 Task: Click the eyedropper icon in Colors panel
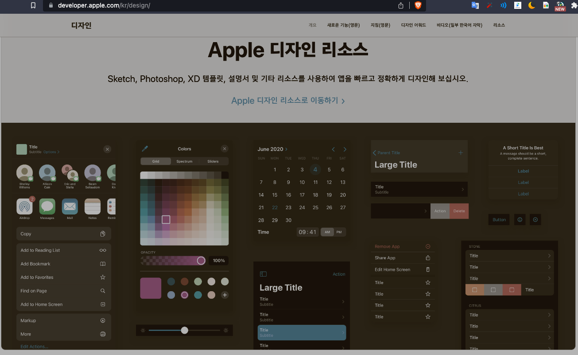(144, 149)
